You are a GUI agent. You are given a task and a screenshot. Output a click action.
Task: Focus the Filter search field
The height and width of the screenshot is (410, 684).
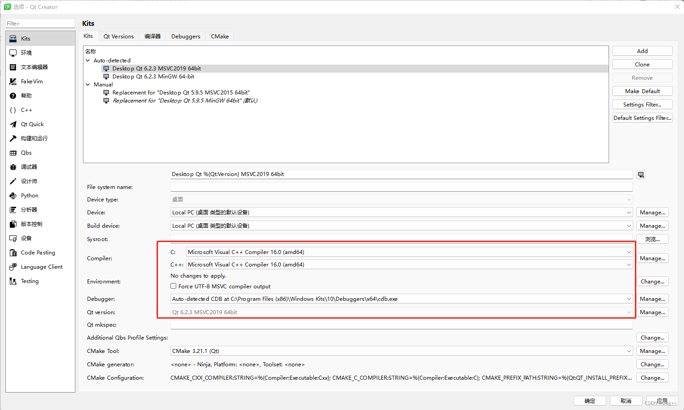pyautogui.click(x=40, y=23)
